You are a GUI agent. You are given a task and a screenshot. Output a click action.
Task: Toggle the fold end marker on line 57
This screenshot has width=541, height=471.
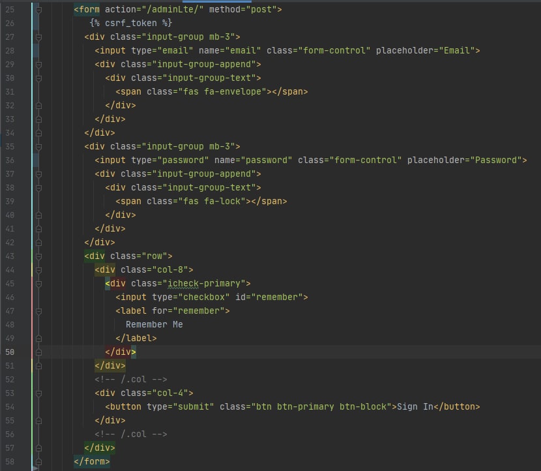[38, 448]
